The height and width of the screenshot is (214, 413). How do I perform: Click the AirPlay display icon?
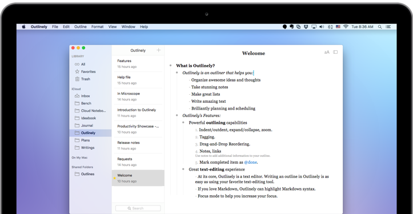314,27
